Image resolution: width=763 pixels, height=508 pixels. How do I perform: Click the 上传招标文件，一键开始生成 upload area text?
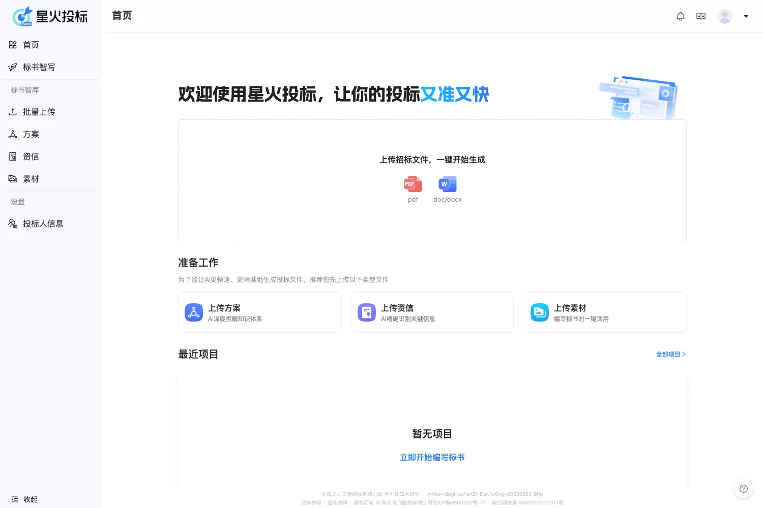432,160
